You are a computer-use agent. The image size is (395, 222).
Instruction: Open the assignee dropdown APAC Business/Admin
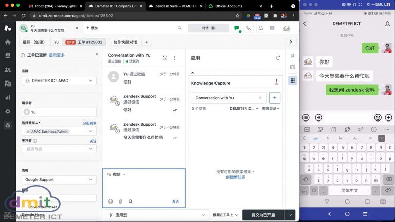[x=59, y=131]
